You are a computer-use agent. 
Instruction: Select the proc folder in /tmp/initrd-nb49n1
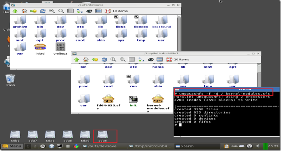click(83, 81)
